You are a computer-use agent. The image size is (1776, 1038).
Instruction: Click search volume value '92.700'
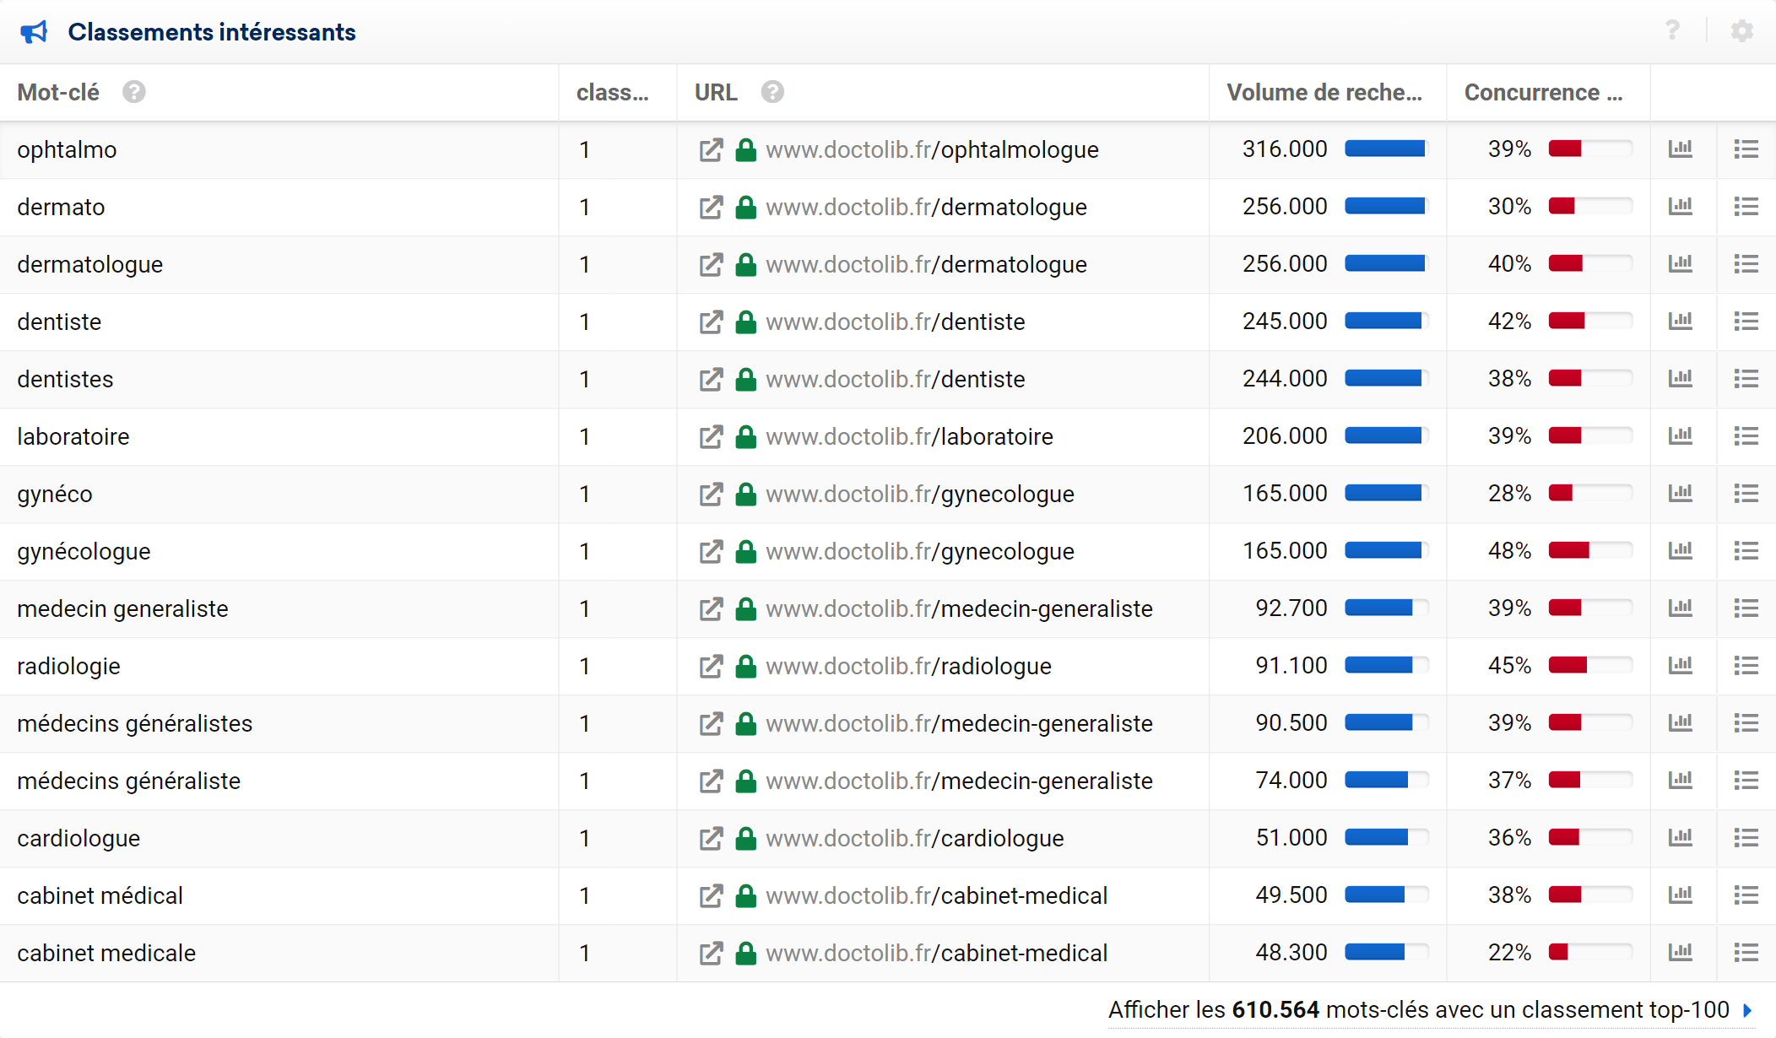[x=1291, y=608]
